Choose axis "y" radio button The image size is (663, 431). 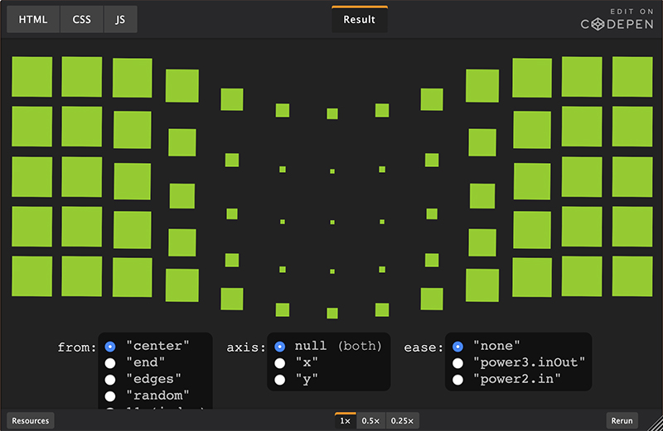click(279, 380)
